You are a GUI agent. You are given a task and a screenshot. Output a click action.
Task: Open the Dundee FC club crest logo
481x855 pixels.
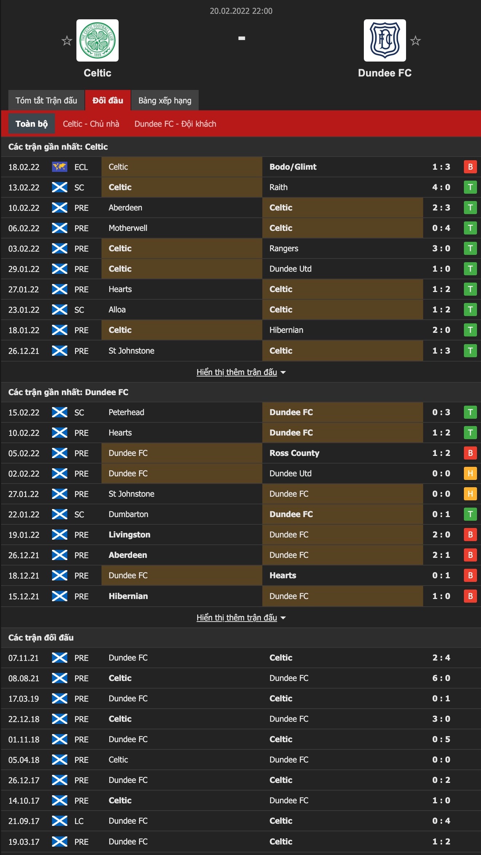(385, 40)
